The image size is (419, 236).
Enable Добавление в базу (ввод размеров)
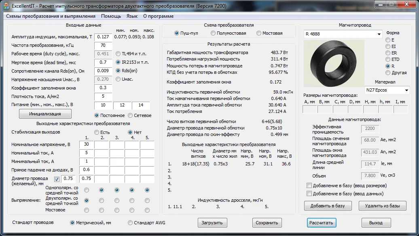309,186
